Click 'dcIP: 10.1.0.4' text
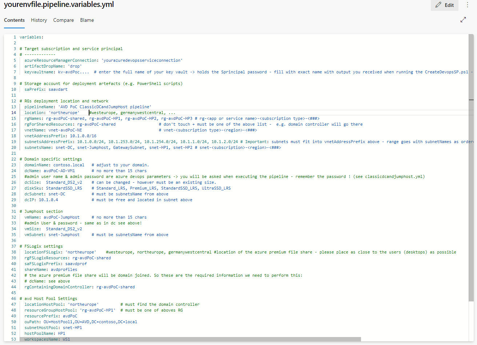Viewport: 477px width, 345px height. [41, 200]
